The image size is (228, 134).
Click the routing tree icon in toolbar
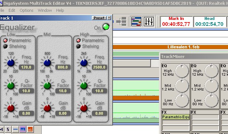pyautogui.click(x=121, y=22)
